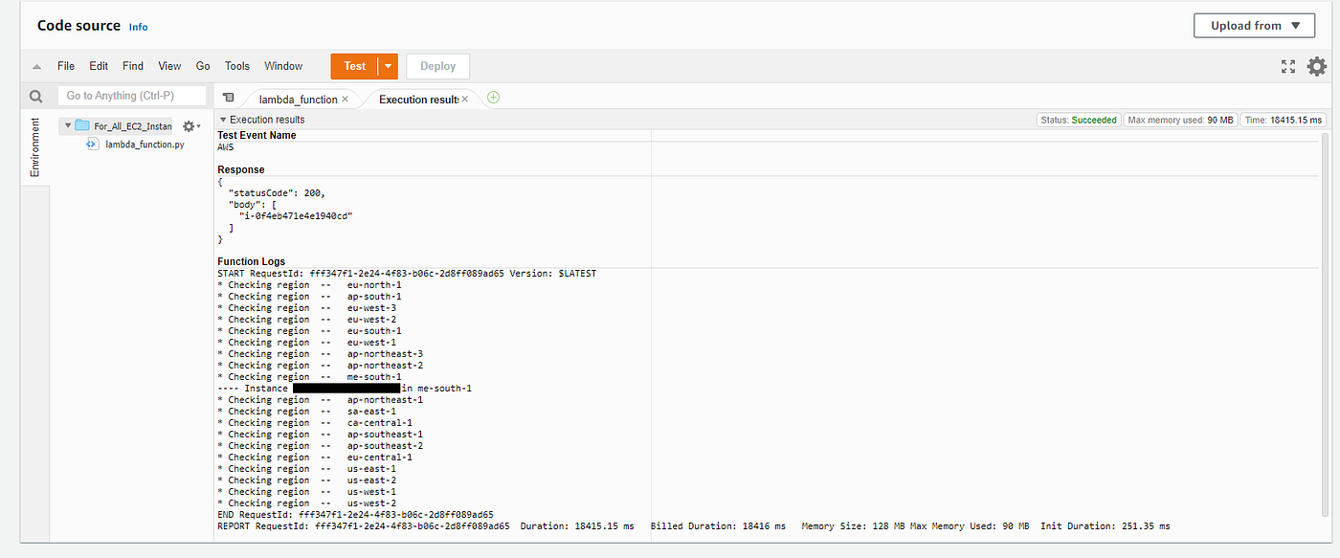Open the gear menu beside For_All_EC2_Instan folder
Viewport: 1340px width, 558px height.
pos(190,125)
